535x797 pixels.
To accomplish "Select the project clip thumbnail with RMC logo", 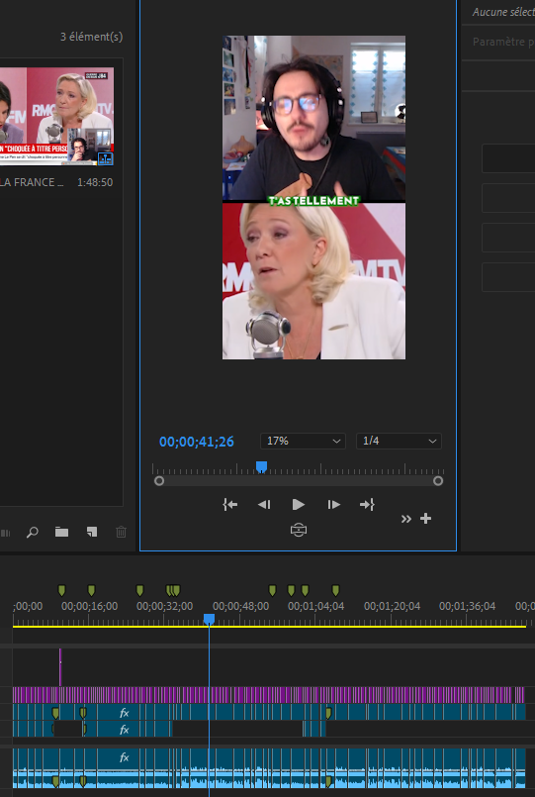I will pyautogui.click(x=56, y=117).
